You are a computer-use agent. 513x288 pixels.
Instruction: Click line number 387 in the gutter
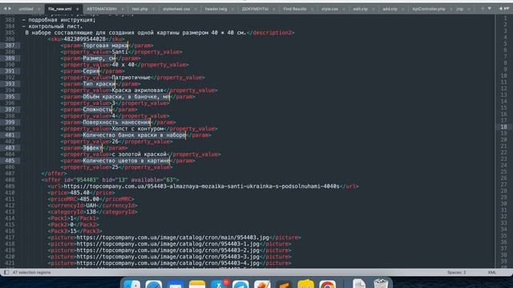(10, 46)
